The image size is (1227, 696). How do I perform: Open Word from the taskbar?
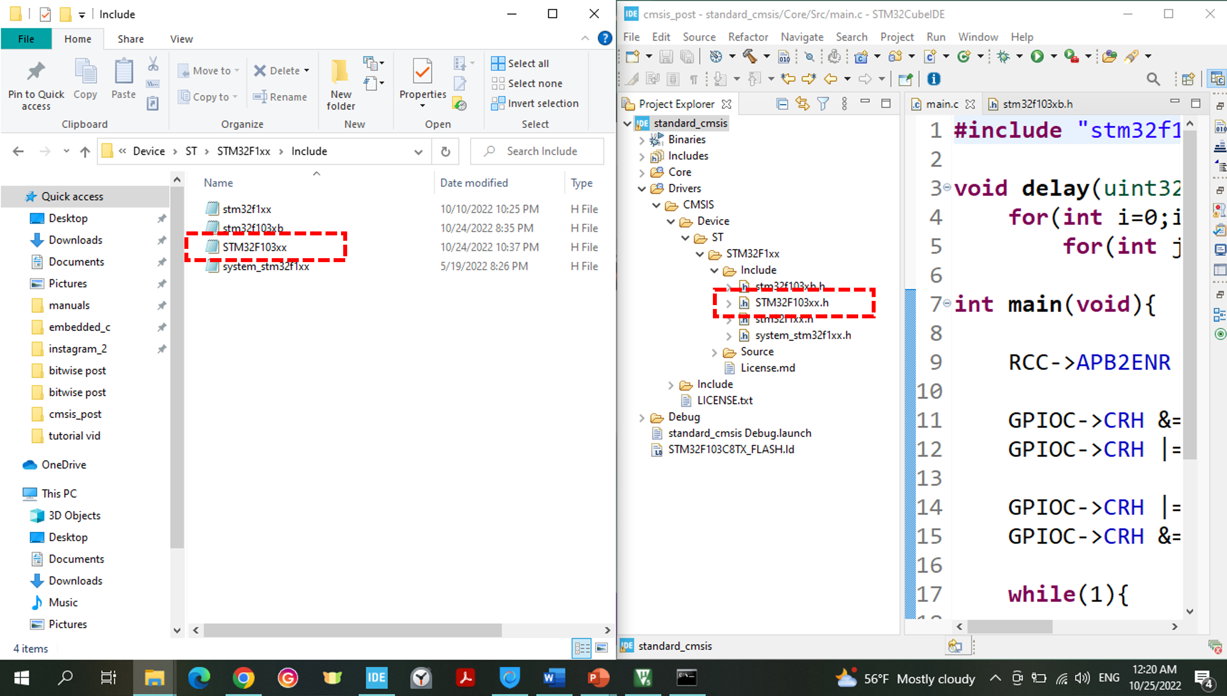pos(554,677)
